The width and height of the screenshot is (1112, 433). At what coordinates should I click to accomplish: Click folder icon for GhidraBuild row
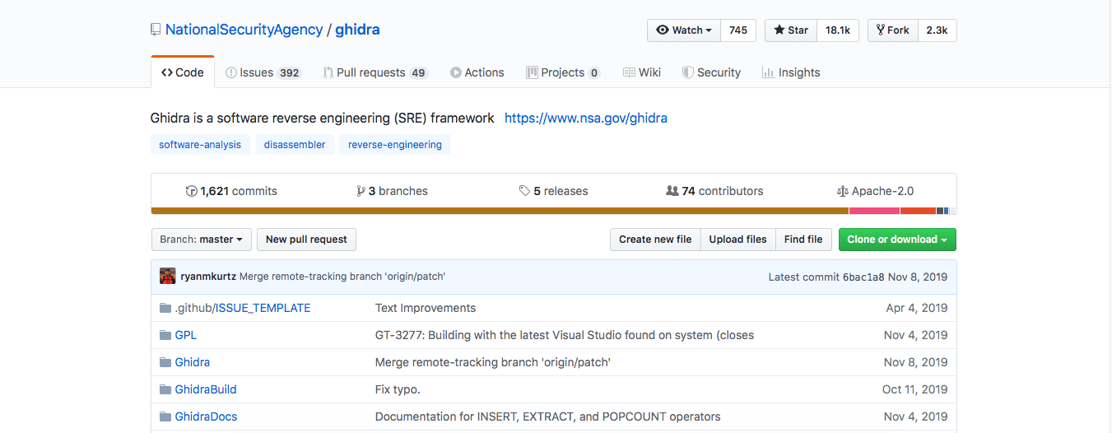point(165,389)
